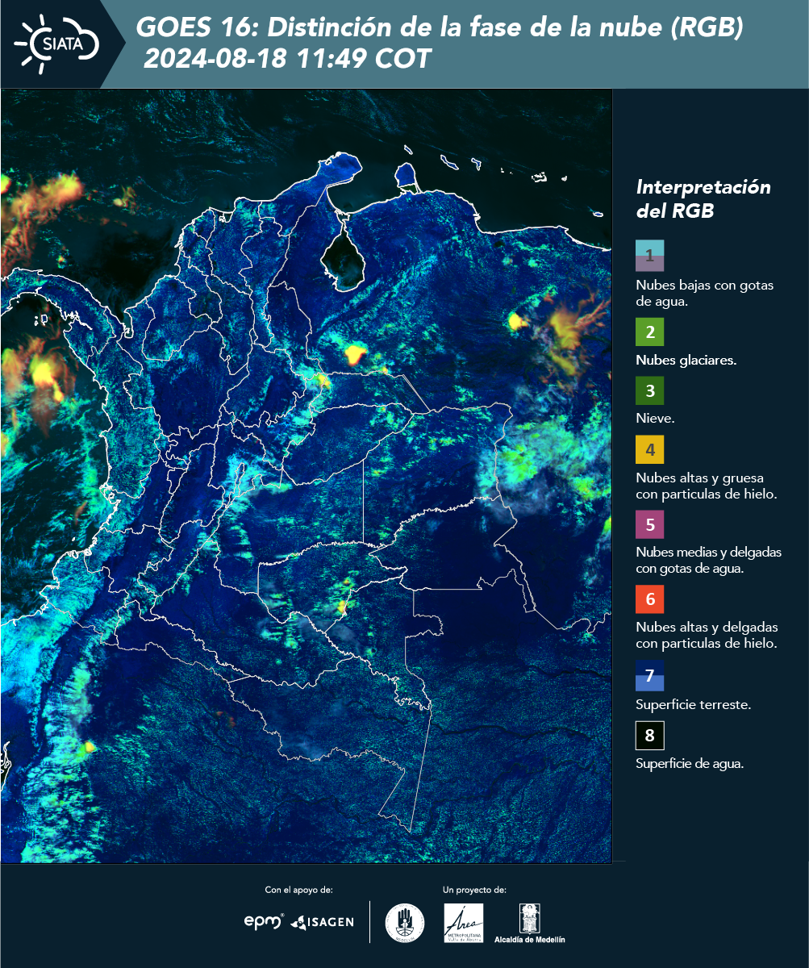809x968 pixels.
Task: Click "Nubes altas y gruesa con particulas de hielo."
Action: 706,486
